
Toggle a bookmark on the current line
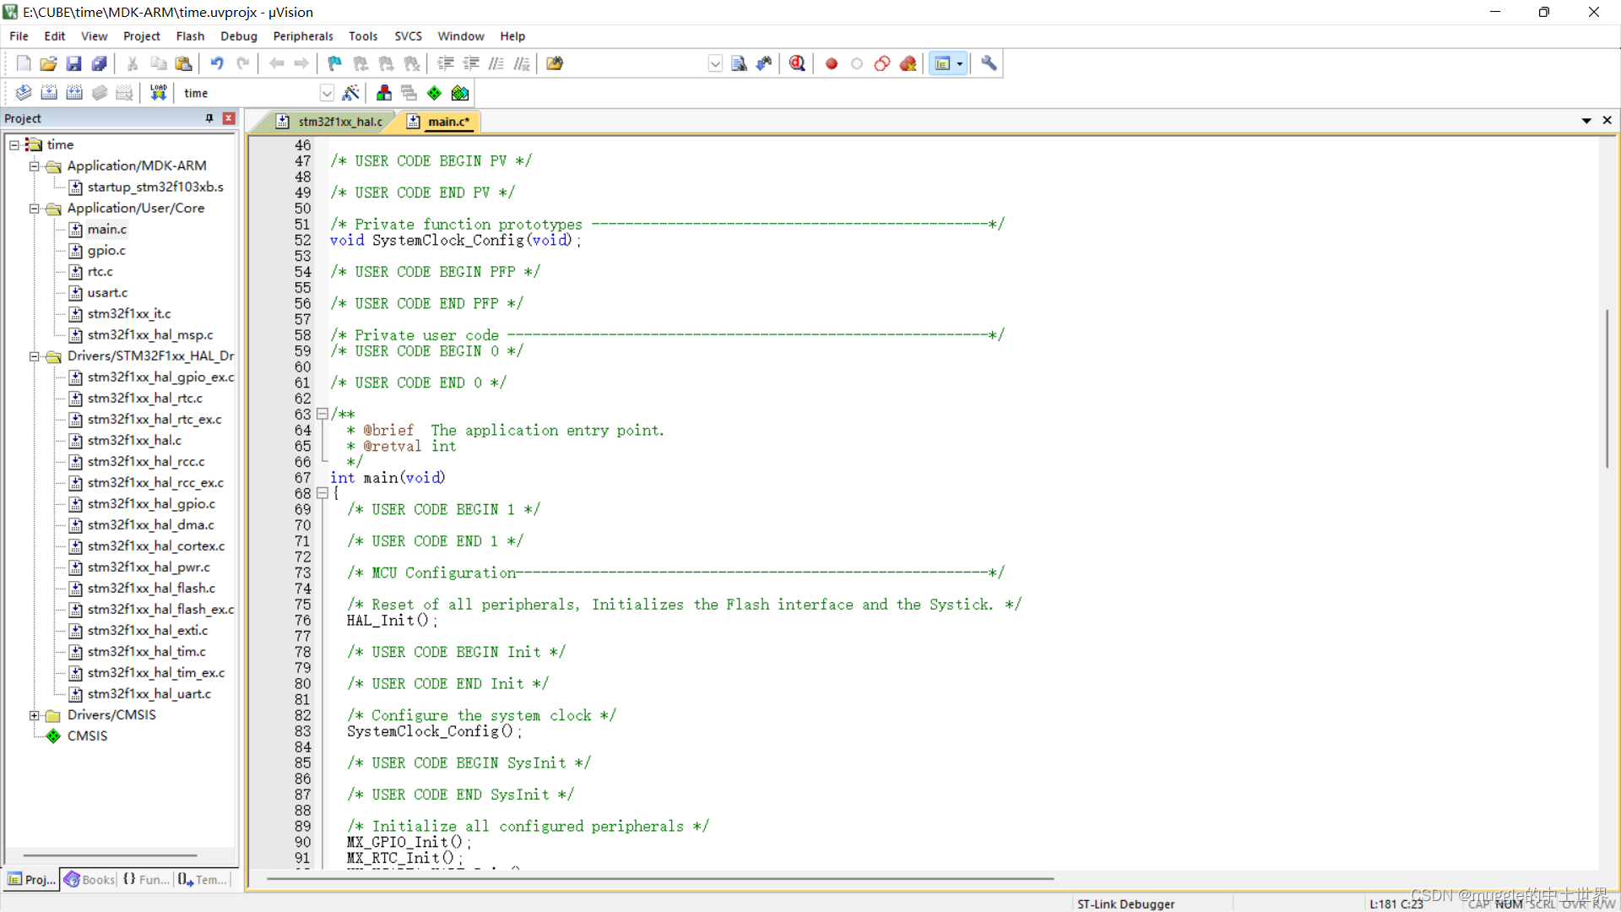click(x=333, y=63)
